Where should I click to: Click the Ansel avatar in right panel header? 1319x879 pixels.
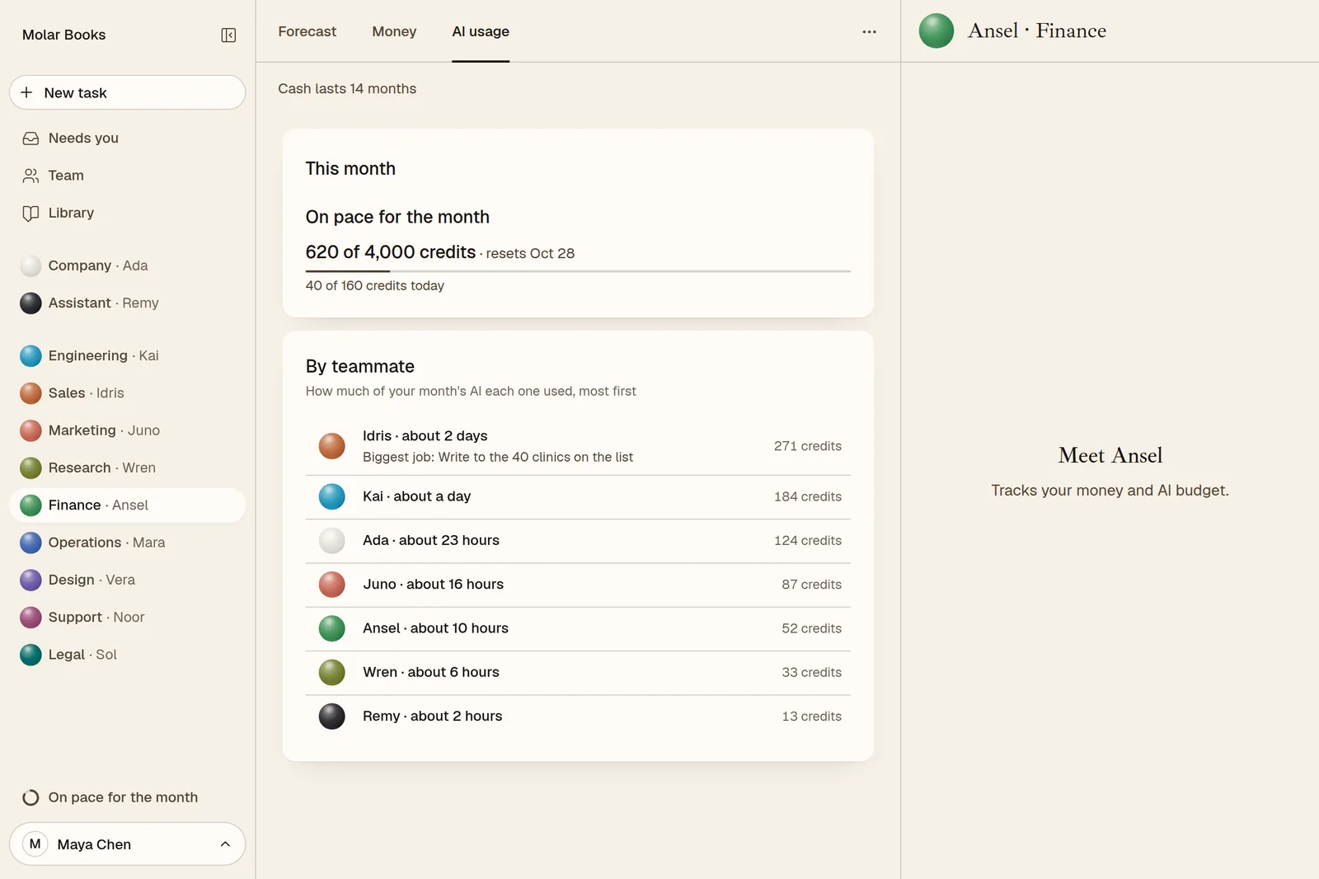point(936,31)
